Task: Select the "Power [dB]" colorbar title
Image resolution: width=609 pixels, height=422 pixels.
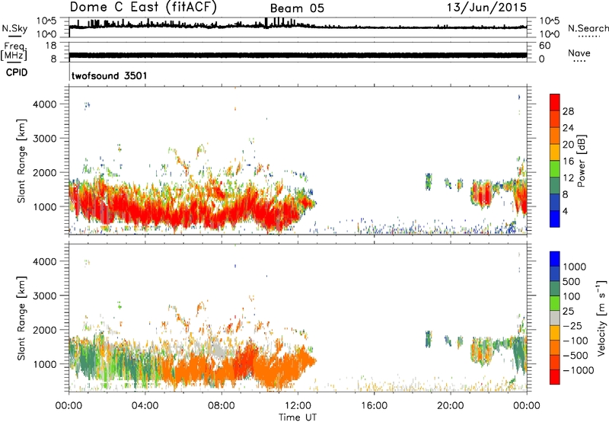Action: click(582, 161)
